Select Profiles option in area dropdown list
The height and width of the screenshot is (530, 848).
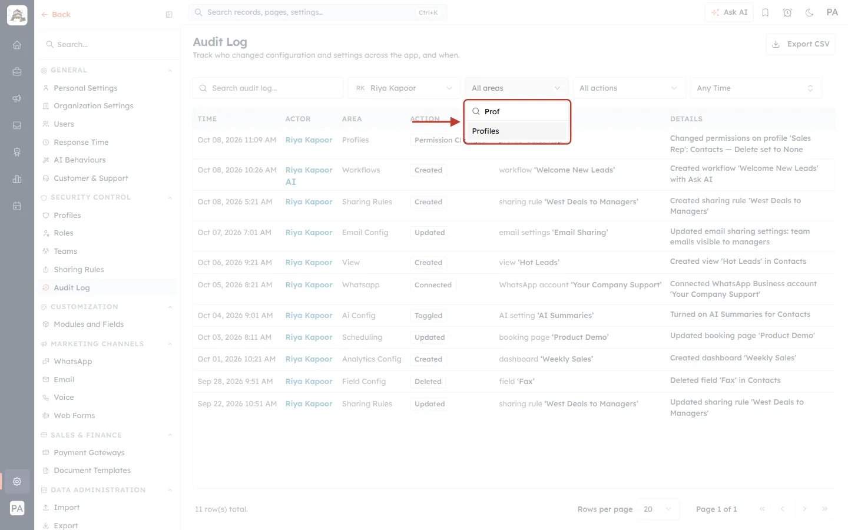pyautogui.click(x=517, y=131)
